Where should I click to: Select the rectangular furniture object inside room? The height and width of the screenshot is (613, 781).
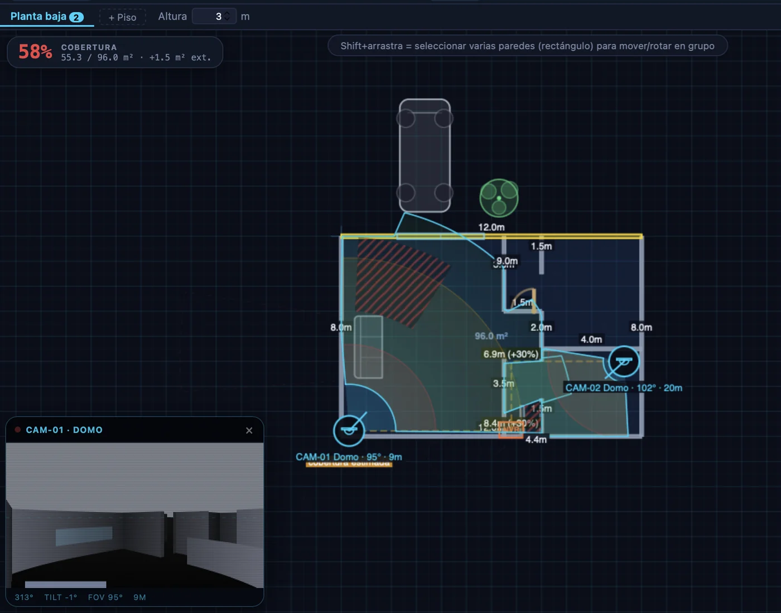pyautogui.click(x=369, y=347)
